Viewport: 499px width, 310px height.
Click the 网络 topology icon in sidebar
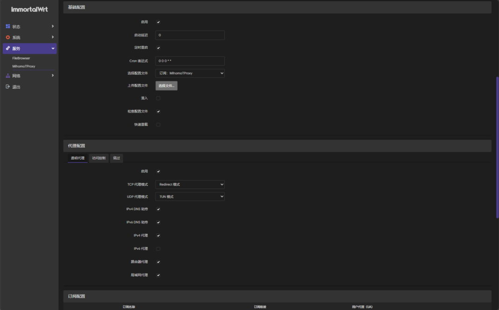click(x=8, y=76)
